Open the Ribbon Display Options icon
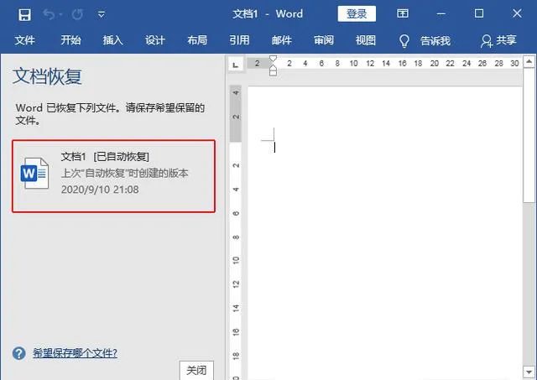Image resolution: width=537 pixels, height=380 pixels. point(403,13)
